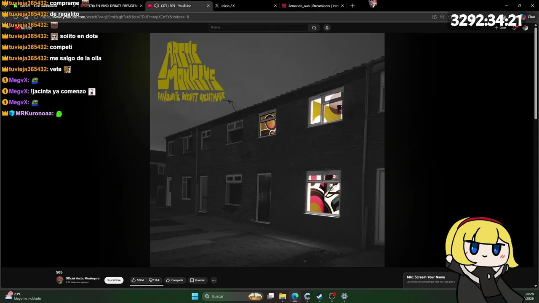Screen dimensions: 539x303
Task: Mute the 505 tab via speaker icon
Action: [x=157, y=6]
